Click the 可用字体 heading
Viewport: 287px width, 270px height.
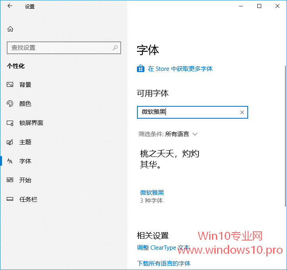pos(153,93)
